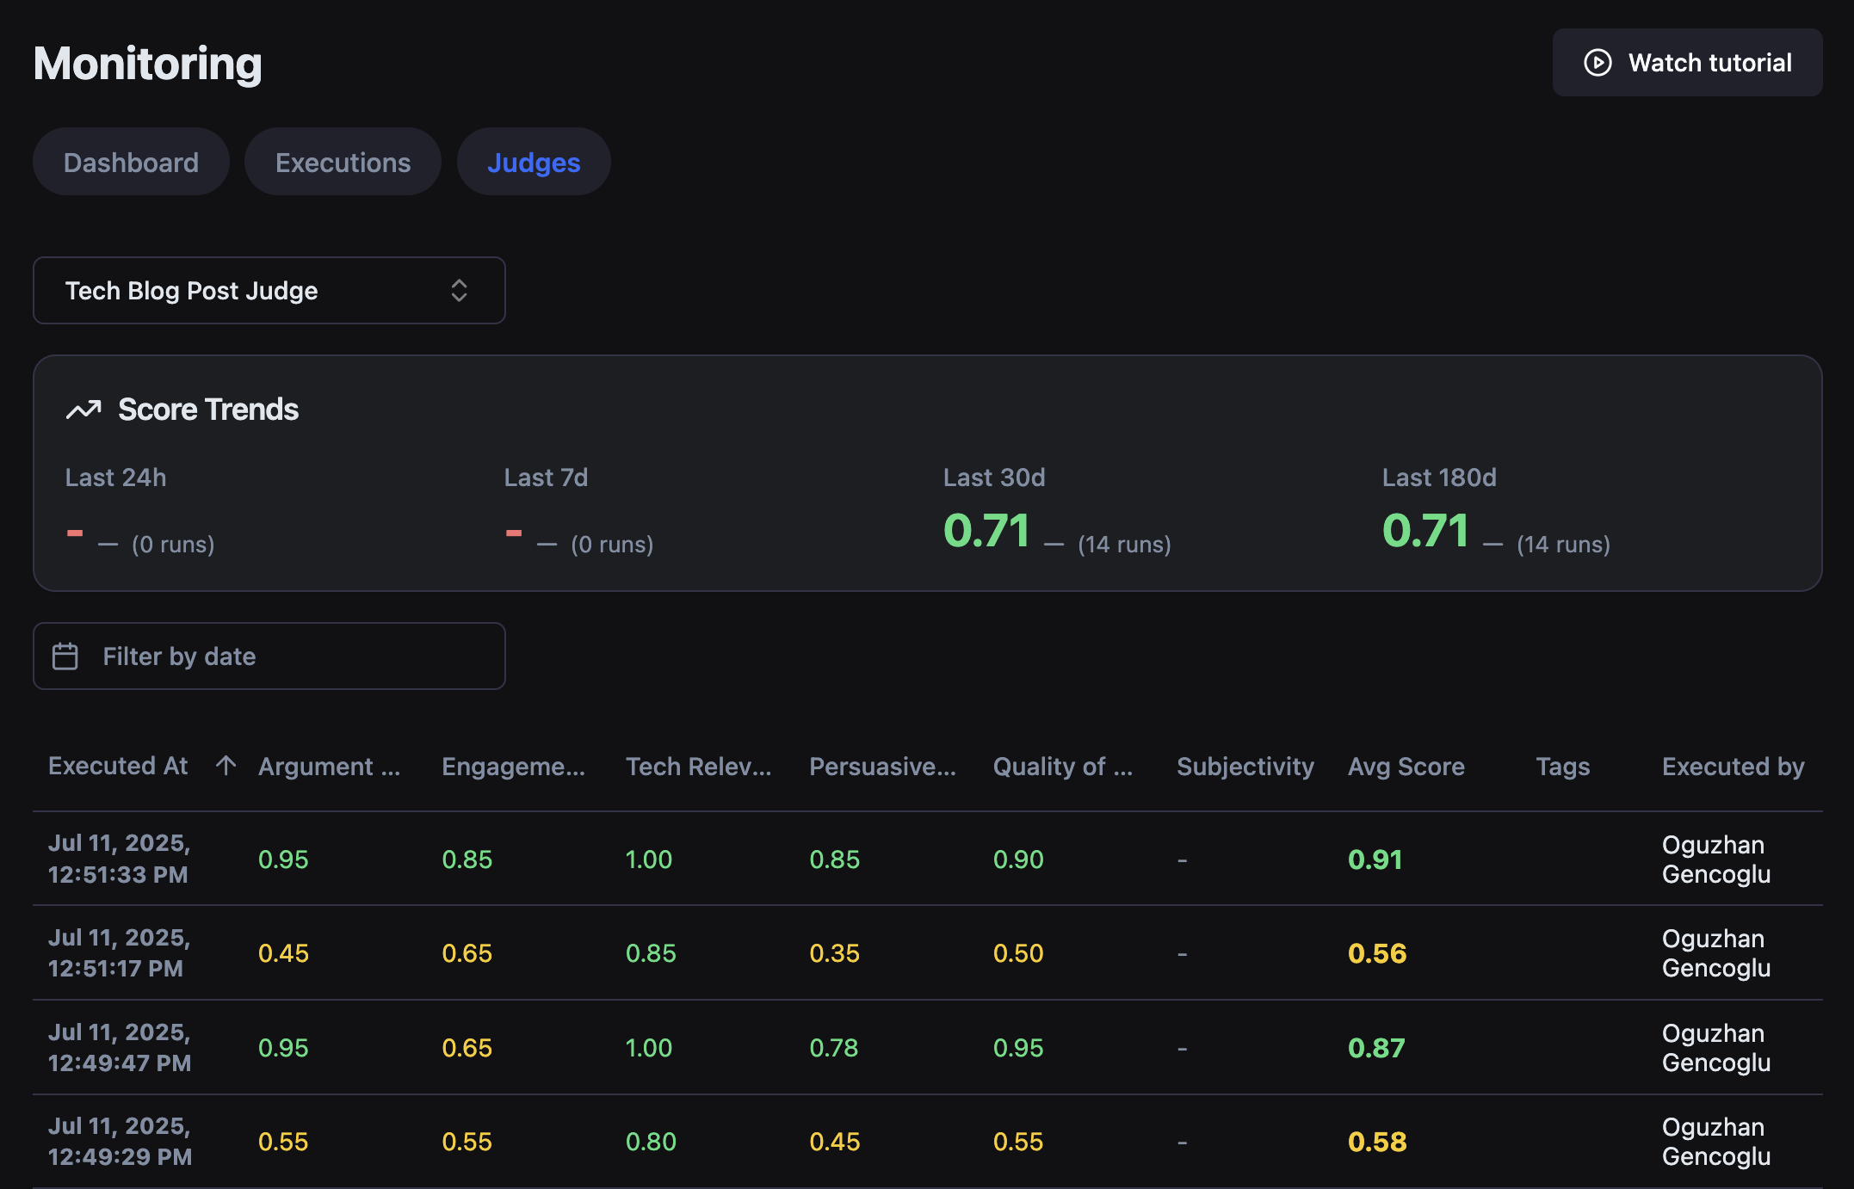The height and width of the screenshot is (1189, 1854).
Task: Click the Tech Relevance column header
Action: click(698, 767)
